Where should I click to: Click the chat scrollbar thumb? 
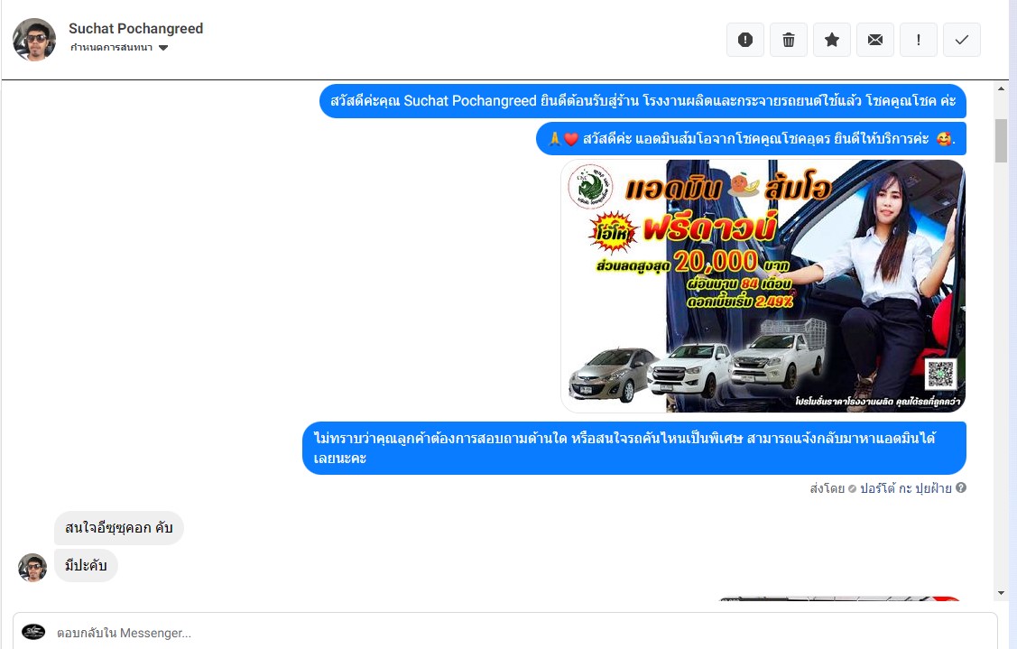pyautogui.click(x=1002, y=140)
